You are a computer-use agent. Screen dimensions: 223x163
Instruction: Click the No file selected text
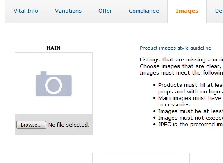coord(69,125)
